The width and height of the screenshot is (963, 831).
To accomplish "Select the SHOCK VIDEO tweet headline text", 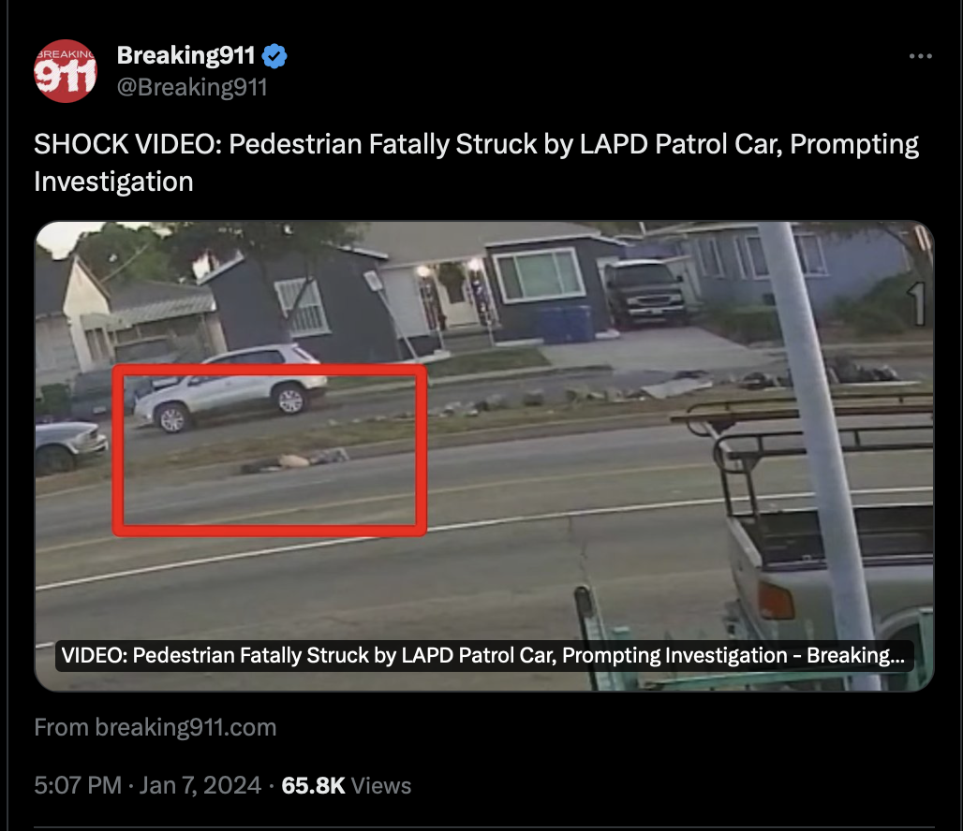I will coord(476,163).
